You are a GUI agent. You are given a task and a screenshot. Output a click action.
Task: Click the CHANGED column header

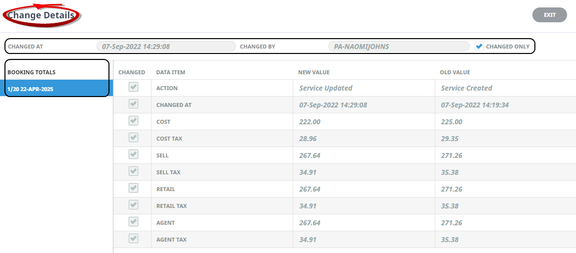(x=132, y=72)
